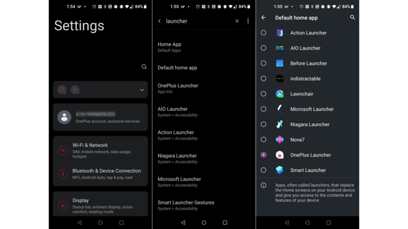Tap the Nova7 app icon
The height and width of the screenshot is (229, 408).
pyautogui.click(x=279, y=140)
